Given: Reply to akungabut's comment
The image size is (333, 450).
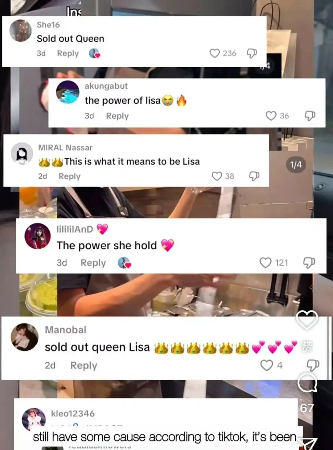Looking at the screenshot, I should (117, 116).
